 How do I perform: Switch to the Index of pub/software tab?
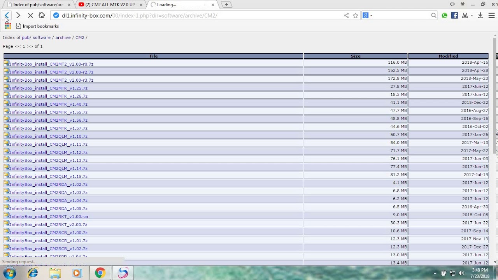coord(38,5)
